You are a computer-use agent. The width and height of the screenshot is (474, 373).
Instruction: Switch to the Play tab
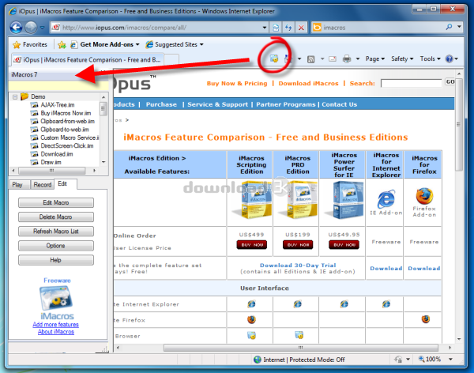pos(17,185)
